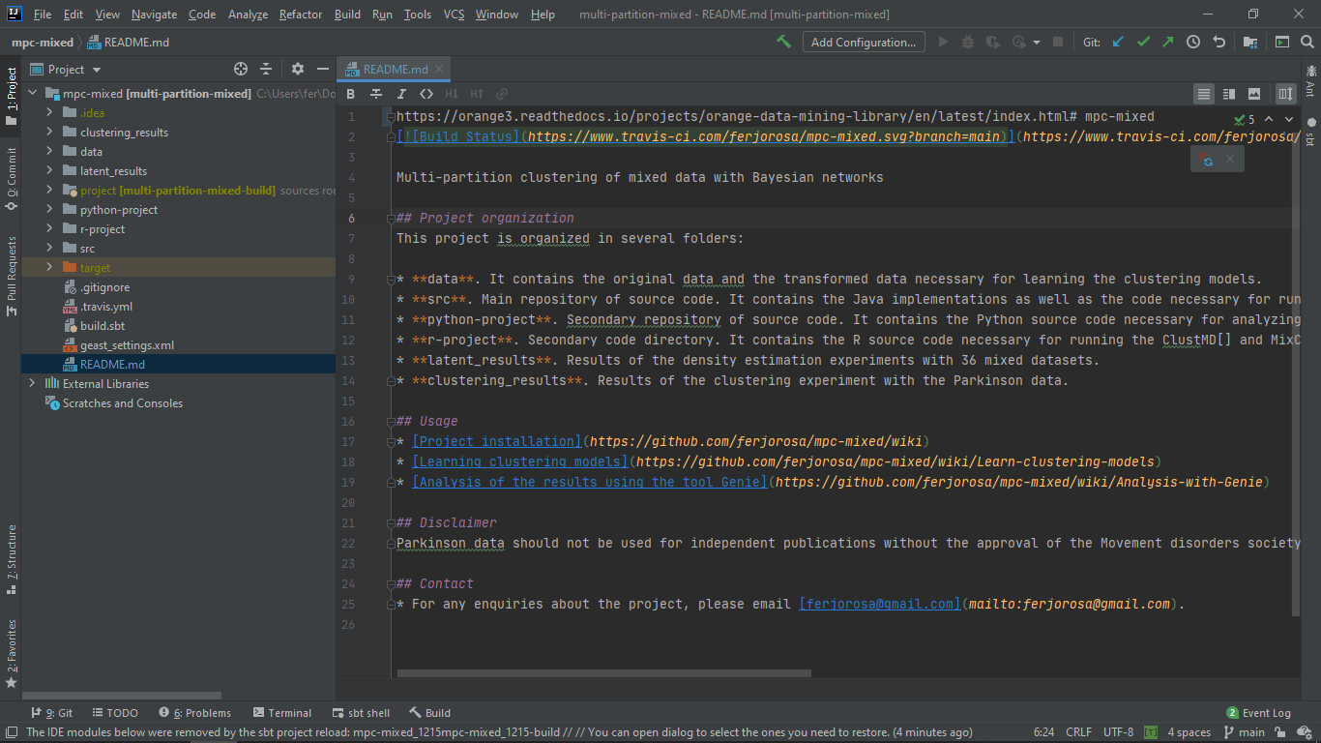
Task: Click Add Configuration button
Action: tap(864, 43)
